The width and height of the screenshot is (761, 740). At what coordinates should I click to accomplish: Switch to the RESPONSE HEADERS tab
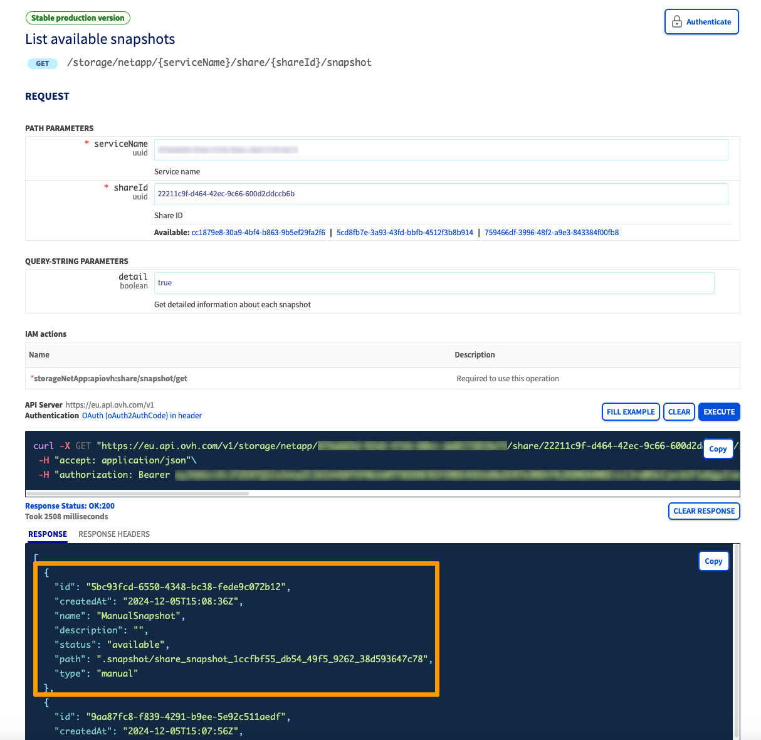(x=114, y=534)
